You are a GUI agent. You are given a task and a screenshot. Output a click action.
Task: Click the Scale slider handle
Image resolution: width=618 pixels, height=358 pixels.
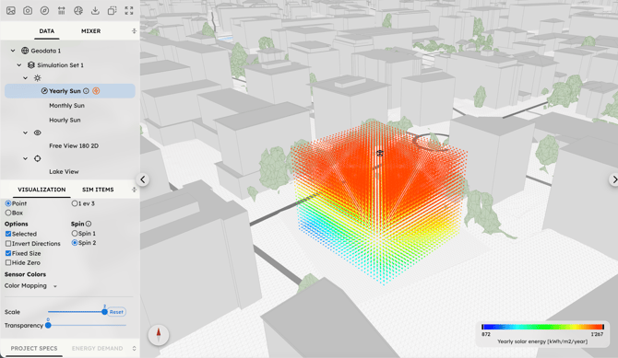point(104,312)
